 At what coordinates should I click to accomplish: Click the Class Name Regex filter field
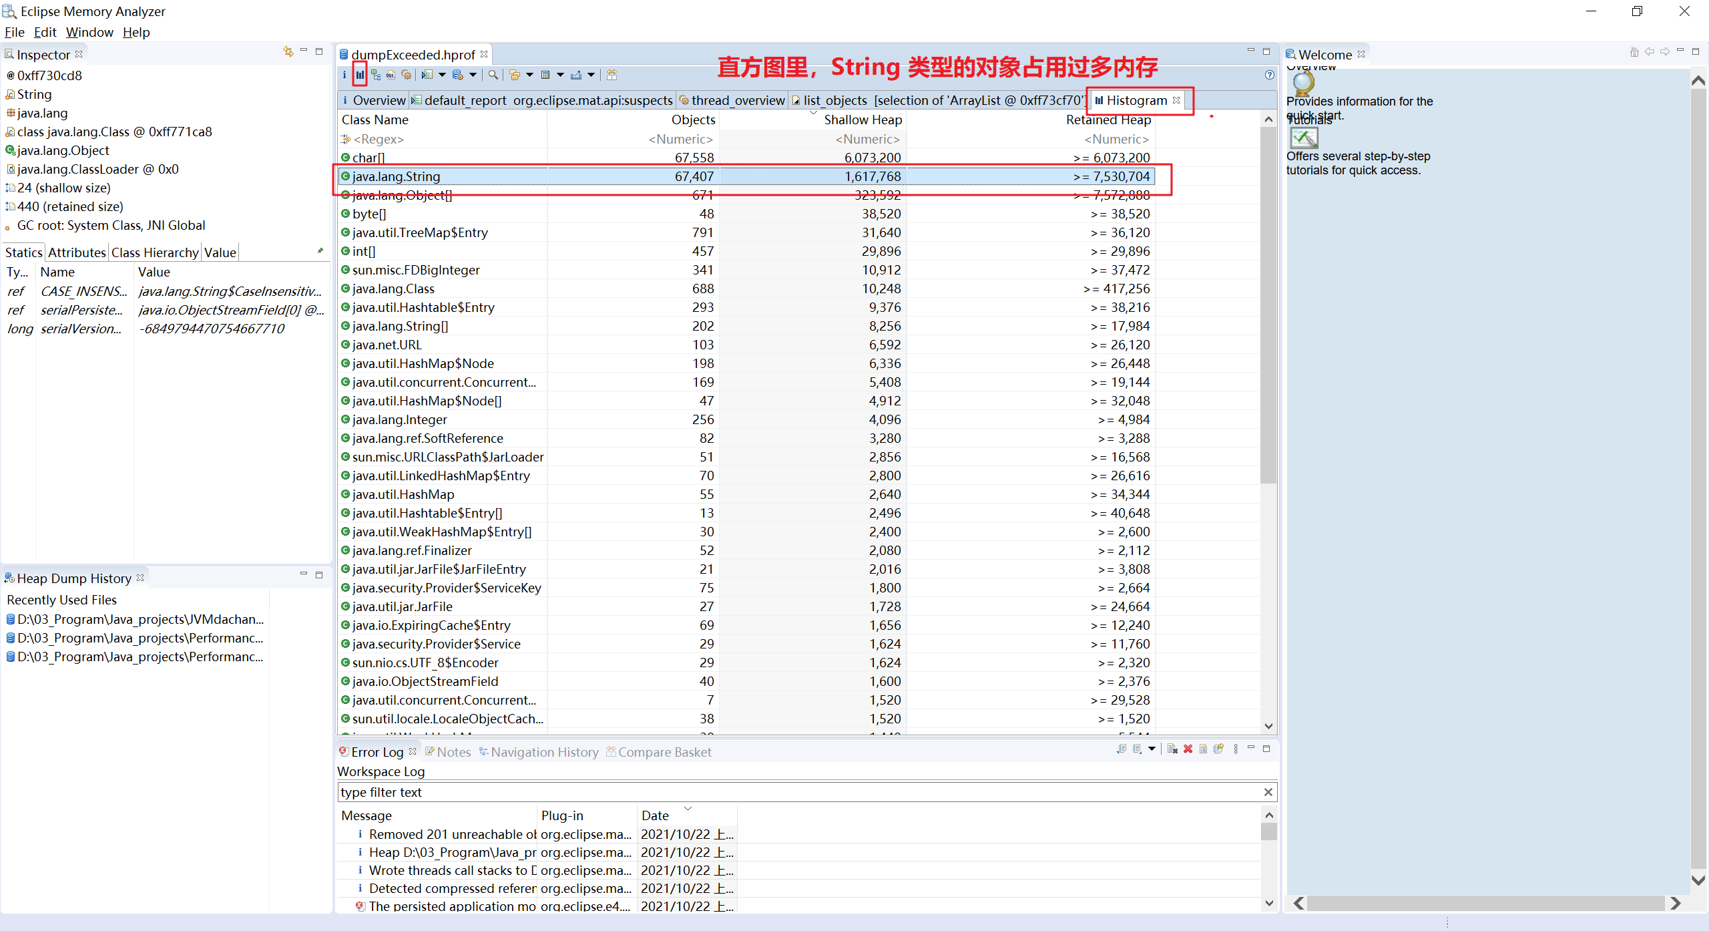(x=442, y=139)
